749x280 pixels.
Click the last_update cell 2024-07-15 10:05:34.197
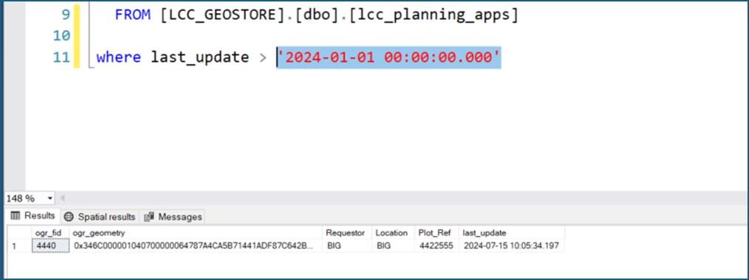[x=511, y=246]
